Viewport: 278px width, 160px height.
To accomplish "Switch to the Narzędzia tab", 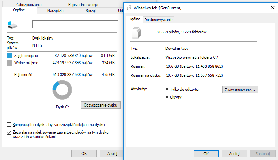I will pyautogui.click(x=55, y=11).
